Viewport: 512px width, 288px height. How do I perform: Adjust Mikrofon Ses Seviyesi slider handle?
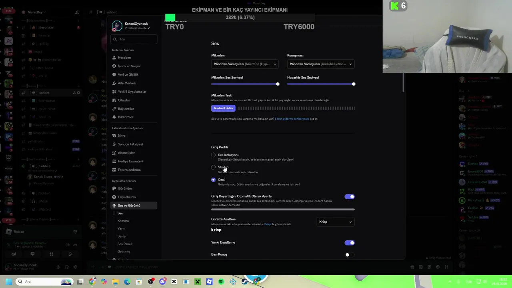278,84
